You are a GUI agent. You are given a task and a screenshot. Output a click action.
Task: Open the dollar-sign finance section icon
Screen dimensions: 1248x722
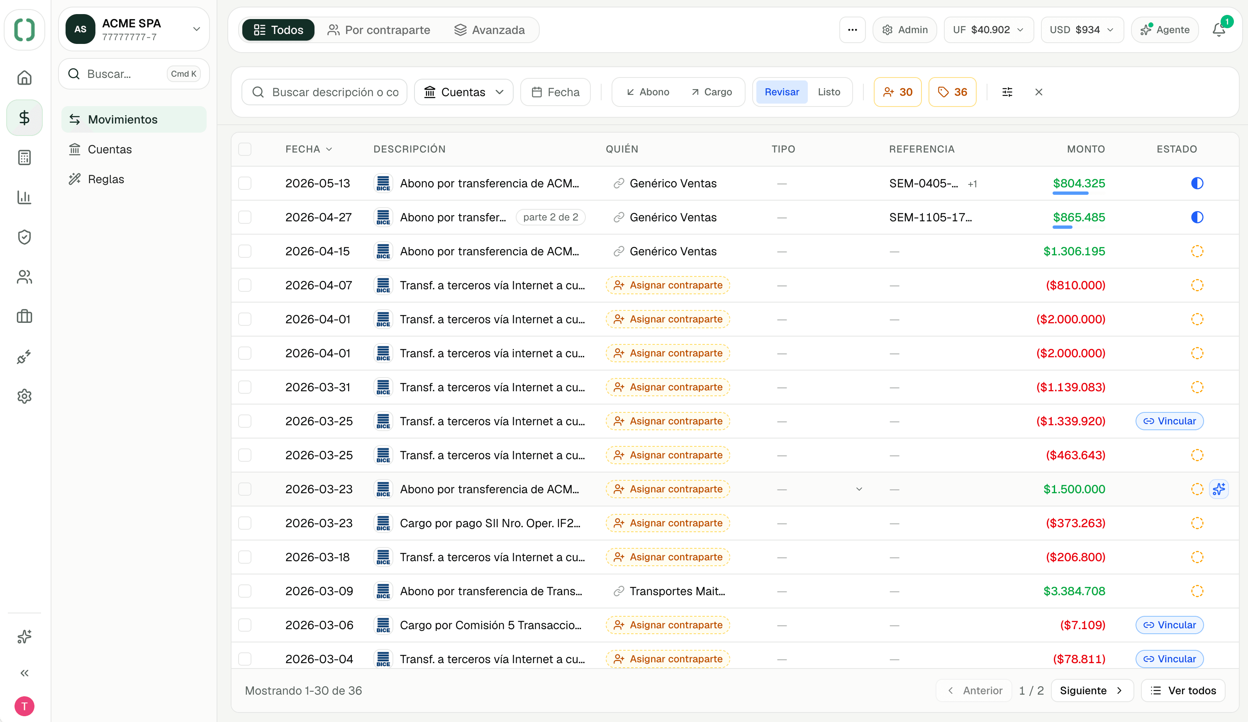(x=24, y=118)
